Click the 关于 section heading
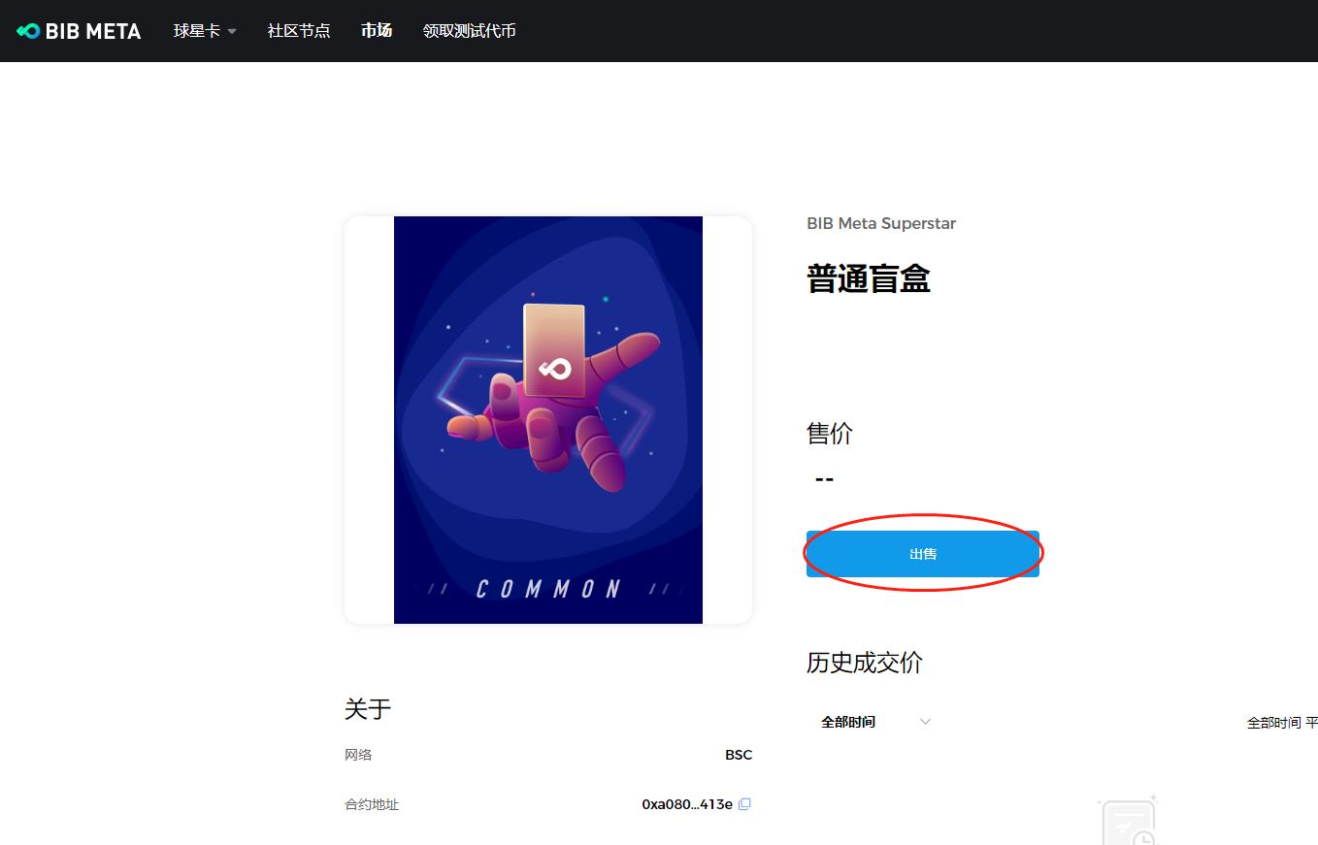Image resolution: width=1318 pixels, height=845 pixels. pos(368,708)
